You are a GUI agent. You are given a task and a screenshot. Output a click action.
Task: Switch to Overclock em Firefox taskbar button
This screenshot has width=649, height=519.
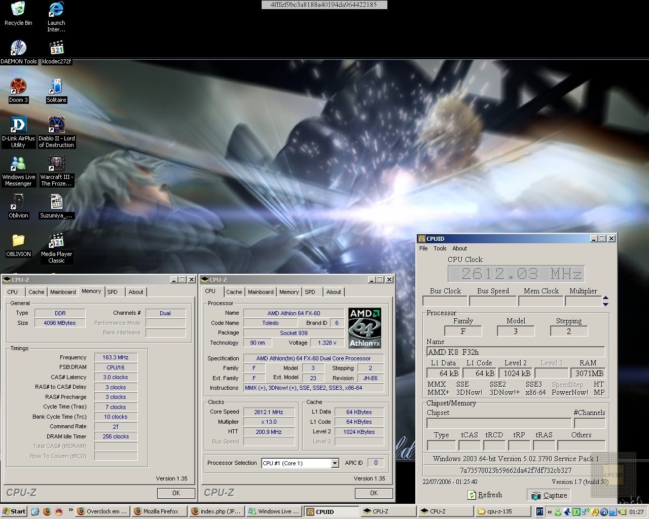pos(102,511)
